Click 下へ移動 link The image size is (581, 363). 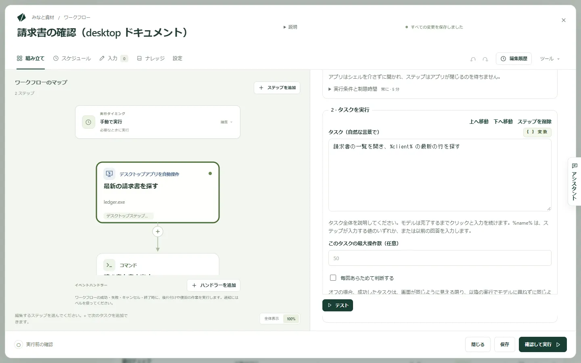point(503,121)
